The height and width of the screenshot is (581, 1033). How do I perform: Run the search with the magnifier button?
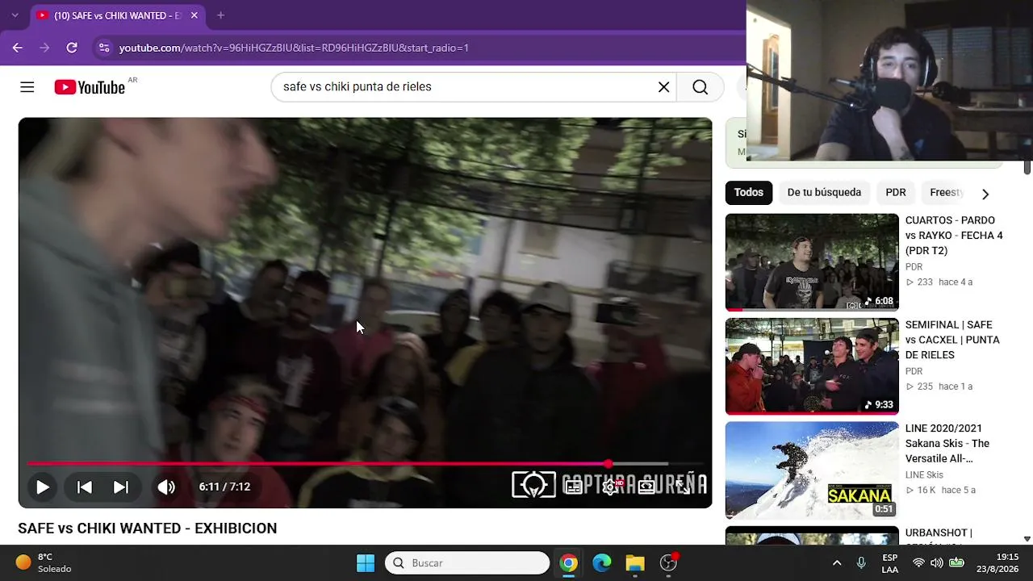pyautogui.click(x=701, y=87)
